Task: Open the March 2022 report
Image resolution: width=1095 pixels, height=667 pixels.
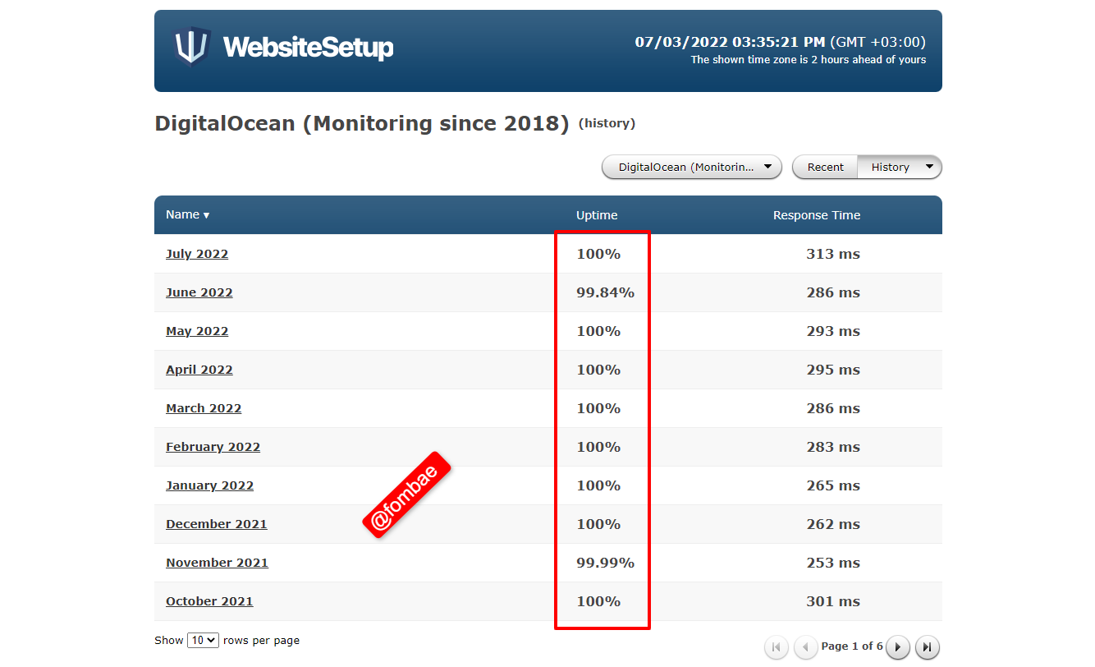Action: tap(204, 408)
